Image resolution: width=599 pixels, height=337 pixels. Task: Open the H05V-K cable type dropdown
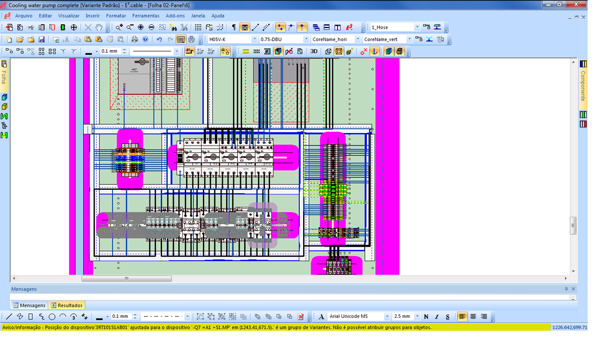pyautogui.click(x=254, y=39)
